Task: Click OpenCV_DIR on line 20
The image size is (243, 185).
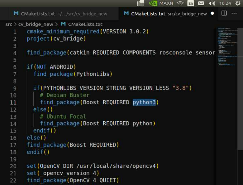Action: 56,166
